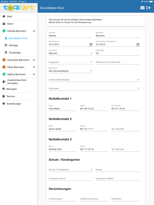The width and height of the screenshot is (154, 205).
Task: Open the mail envelope icon in header
Action: tap(143, 8)
